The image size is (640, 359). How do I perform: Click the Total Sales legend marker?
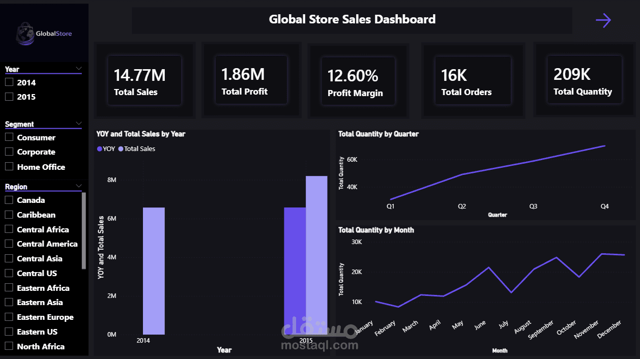click(121, 148)
